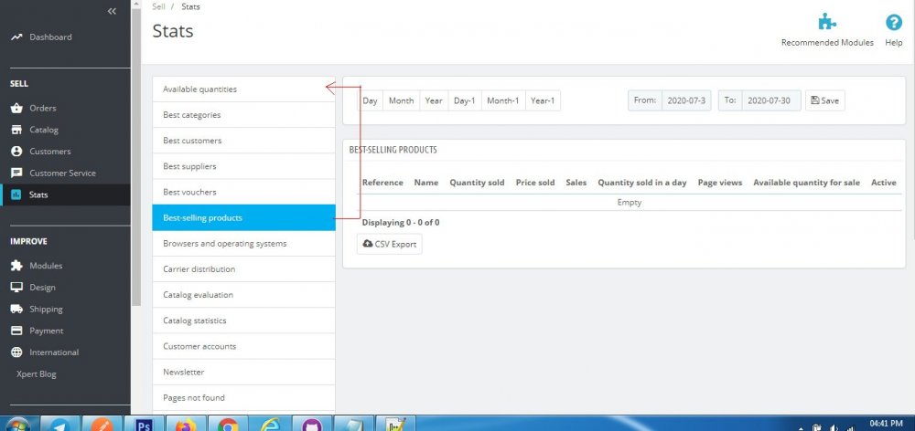Open Carrier distribution stats
Screen dimensions: 915x431
click(244, 269)
